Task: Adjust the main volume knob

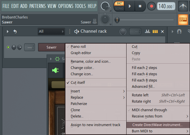Action: tap(105, 6)
